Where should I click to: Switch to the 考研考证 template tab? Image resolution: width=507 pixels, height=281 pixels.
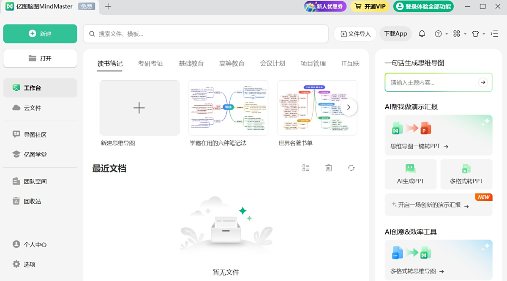coord(150,63)
